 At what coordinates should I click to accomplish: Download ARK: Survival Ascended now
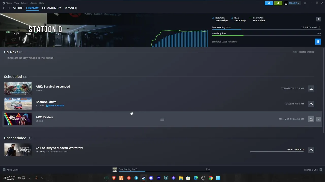click(x=311, y=88)
